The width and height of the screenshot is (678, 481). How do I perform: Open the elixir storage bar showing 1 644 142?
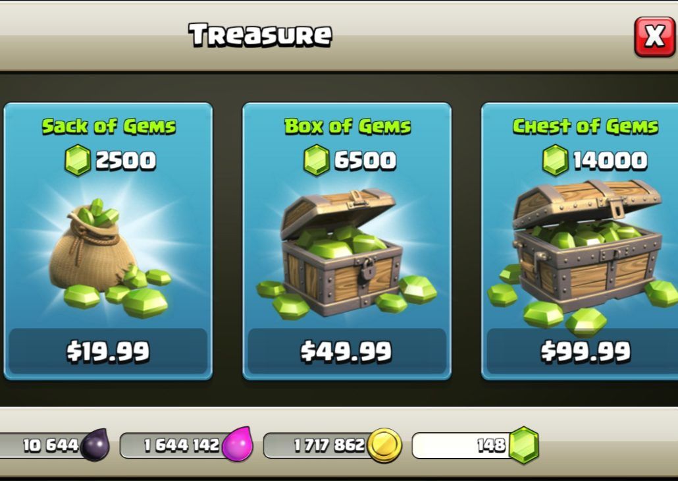(x=186, y=445)
